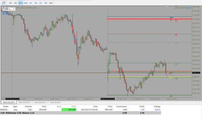Viewport: 202px width, 119px height.
Task: Click the 0.06 % change value
Action: point(157,110)
